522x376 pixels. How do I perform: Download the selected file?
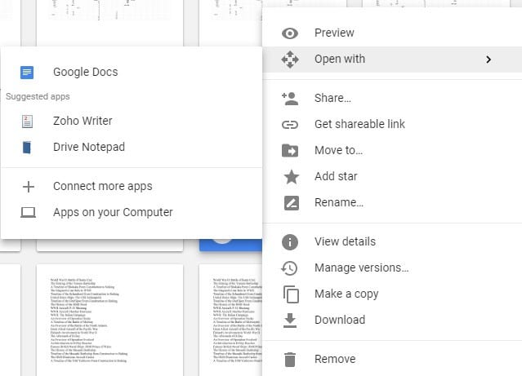point(340,320)
